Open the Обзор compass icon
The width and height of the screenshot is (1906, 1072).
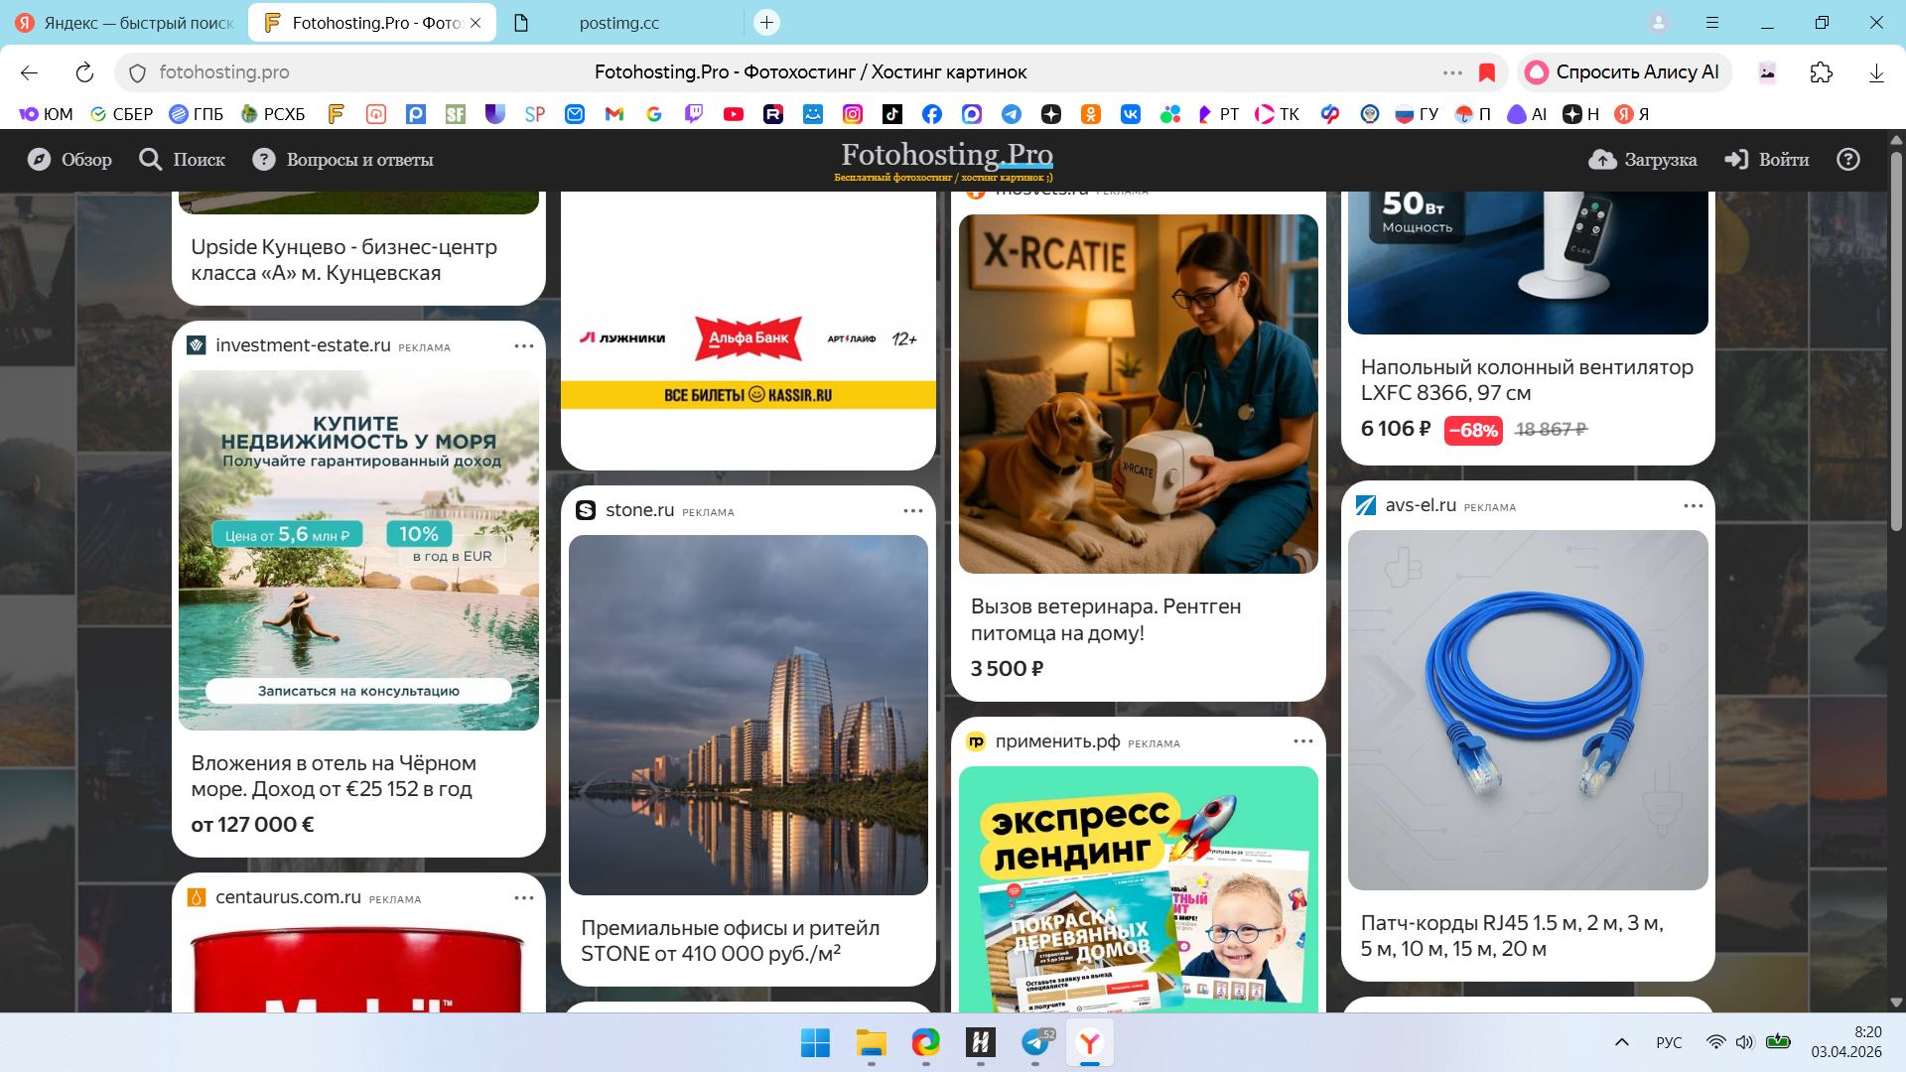(39, 160)
